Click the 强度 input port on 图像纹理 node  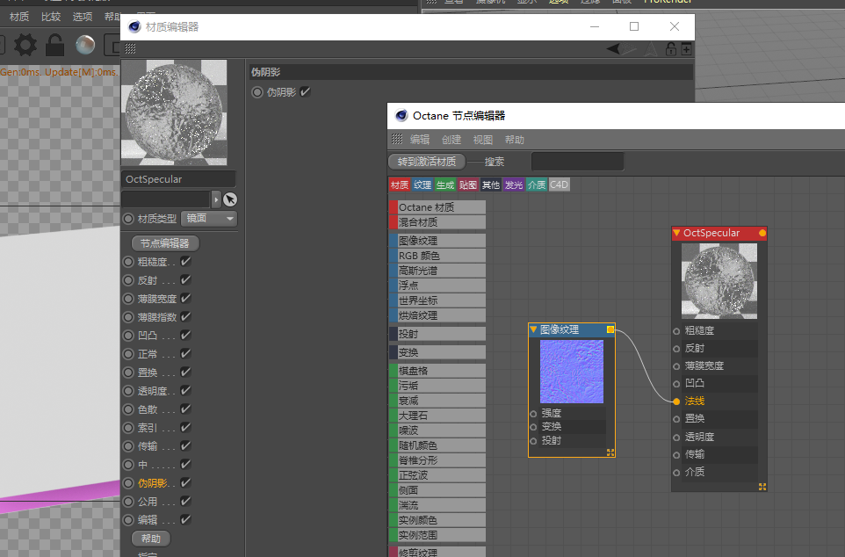pos(533,414)
